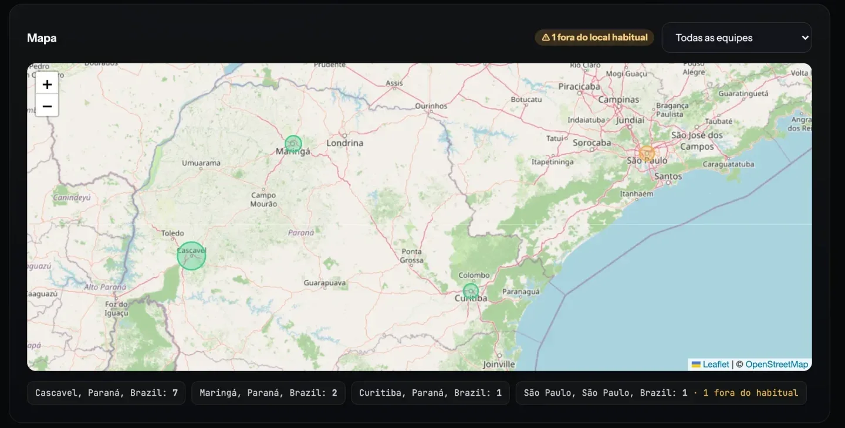Click the Maringá green circle marker

click(293, 144)
